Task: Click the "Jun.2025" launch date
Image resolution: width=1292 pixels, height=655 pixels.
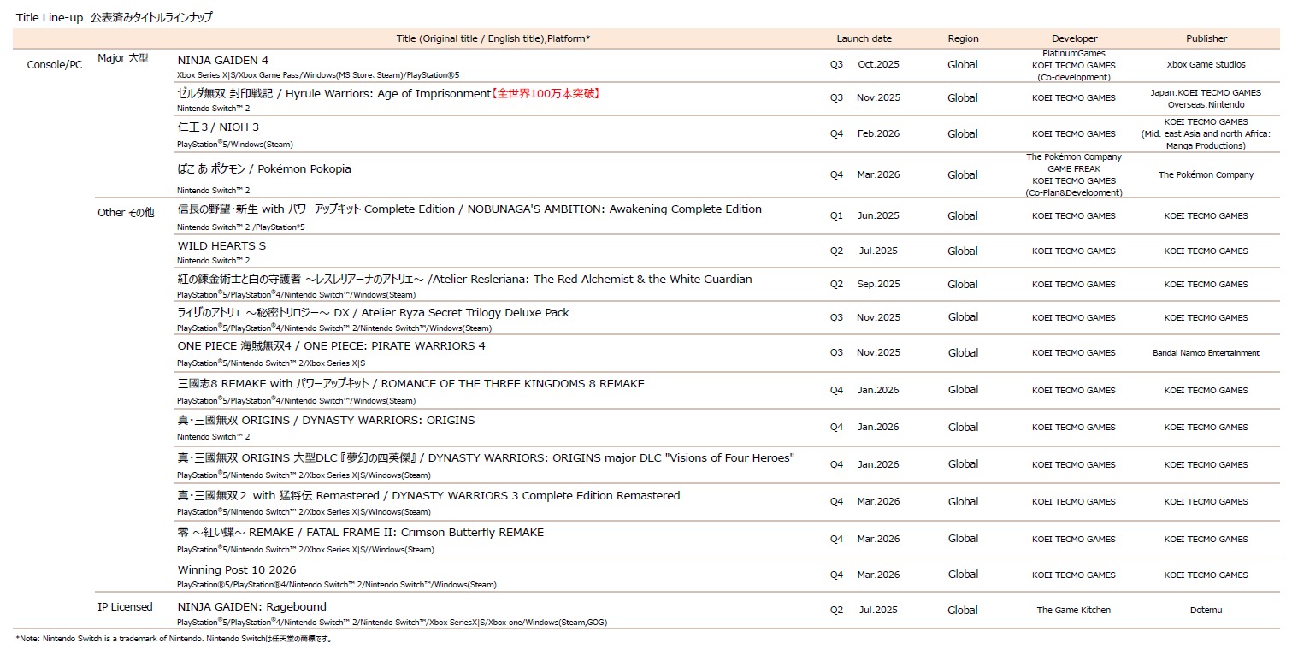Action: [878, 216]
